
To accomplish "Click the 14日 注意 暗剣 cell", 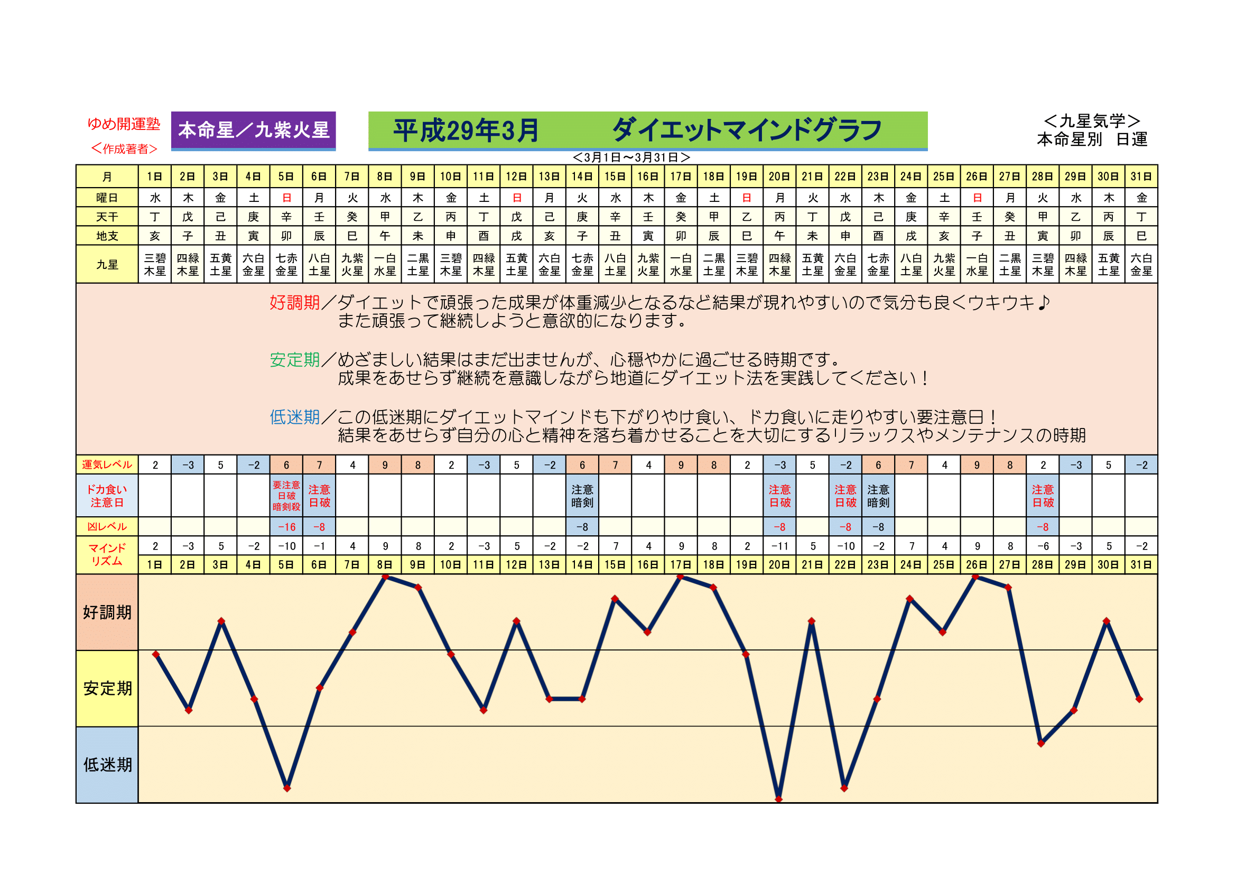I will [x=582, y=496].
